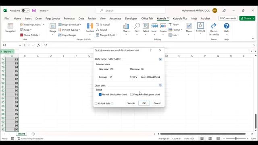Expand the Merge & Split dropdown

(116, 35)
